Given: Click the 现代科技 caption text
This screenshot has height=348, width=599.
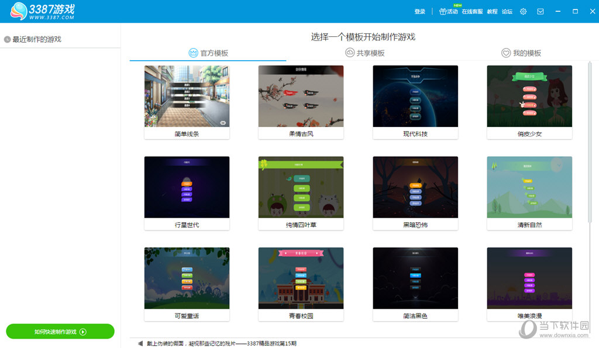Looking at the screenshot, I should pyautogui.click(x=415, y=134).
